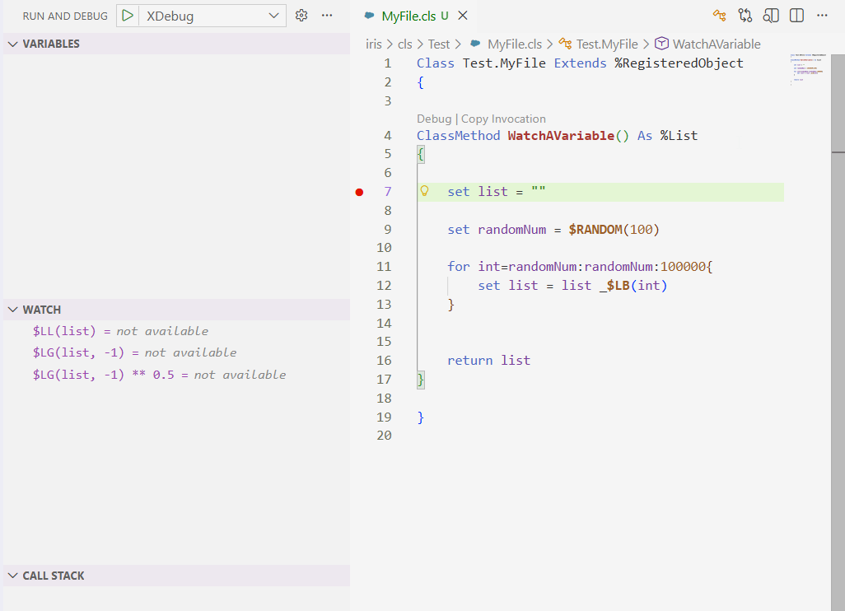
Task: Click the Copy Invocation CodeLens link
Action: tap(503, 119)
